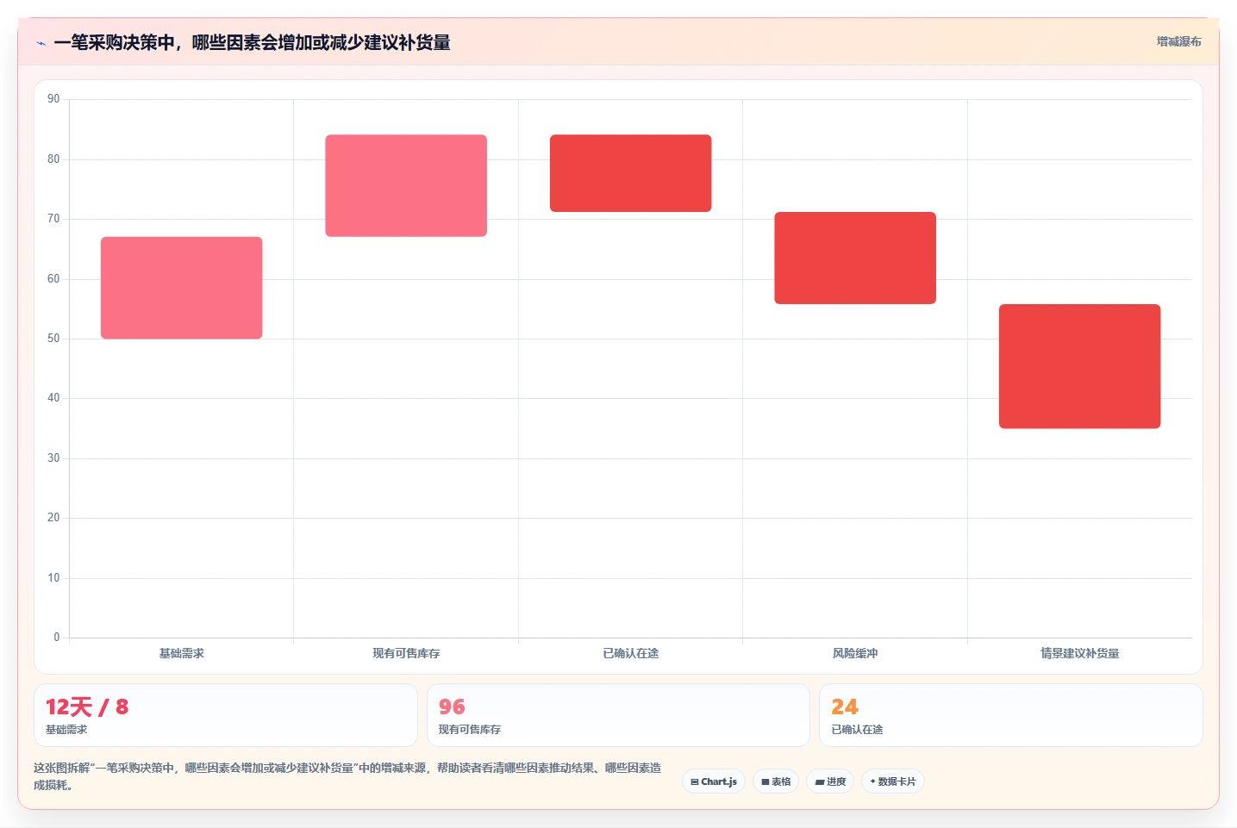The image size is (1237, 828).
Task: Click the 90 y-axis tick label
Action: click(53, 99)
